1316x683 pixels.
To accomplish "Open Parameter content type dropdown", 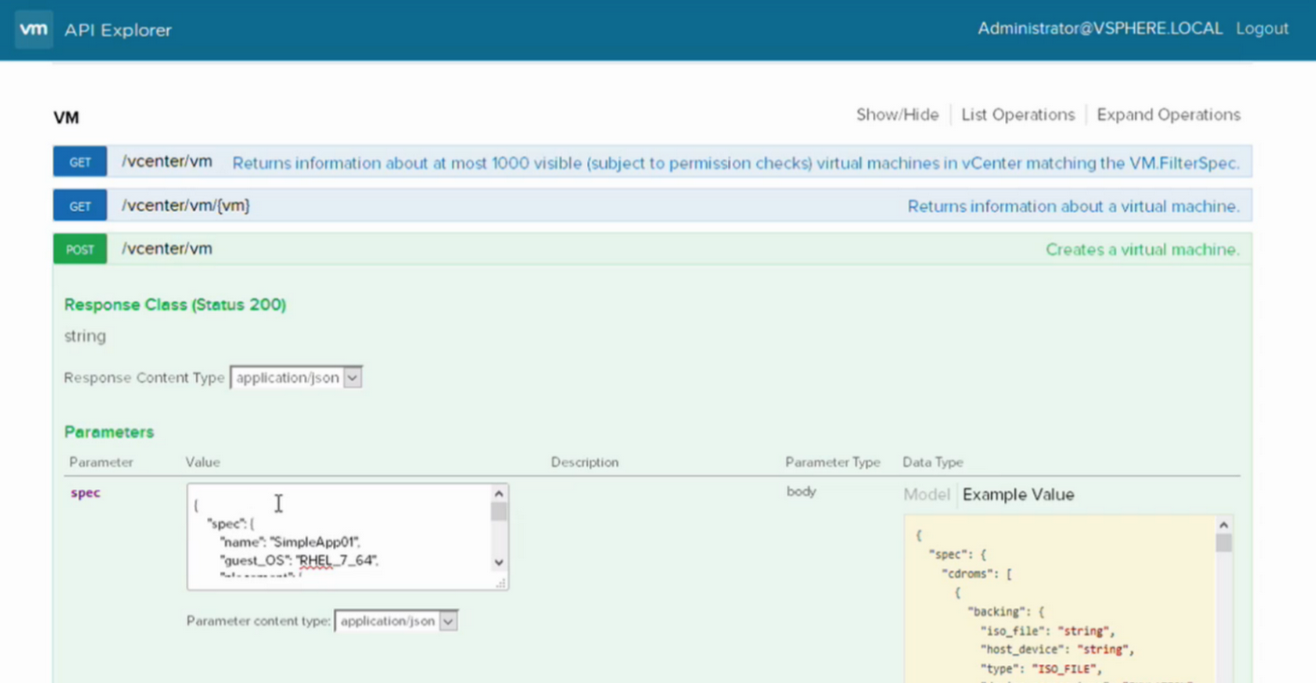I will tap(396, 620).
